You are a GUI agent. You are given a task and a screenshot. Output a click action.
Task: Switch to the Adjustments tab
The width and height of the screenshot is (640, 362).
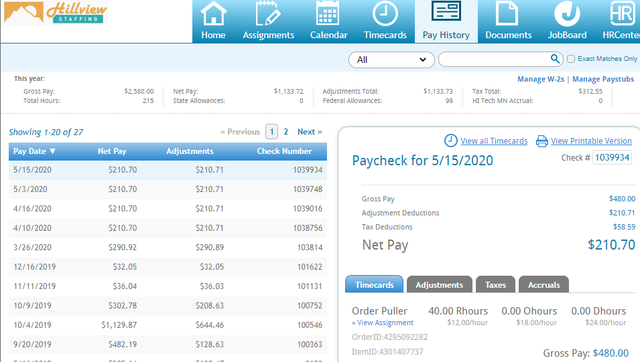[439, 284]
